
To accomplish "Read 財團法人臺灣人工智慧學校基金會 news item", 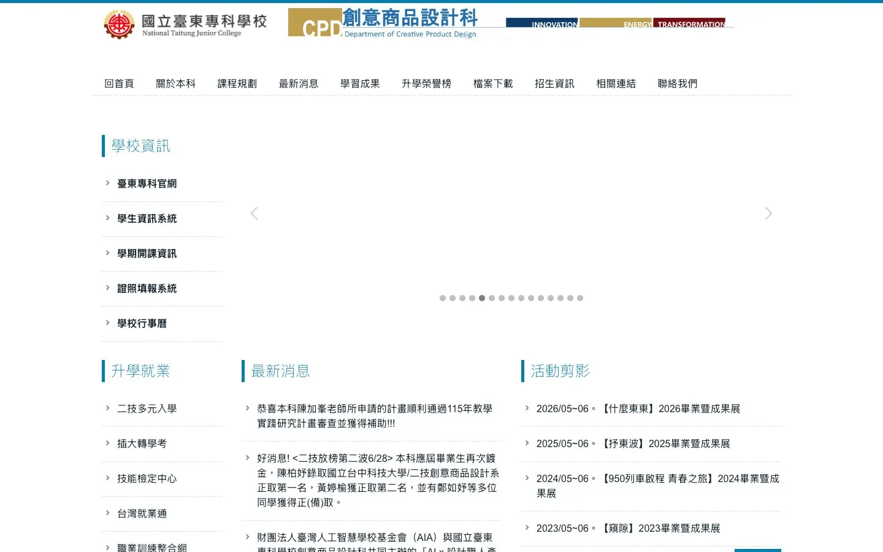I will (377, 542).
